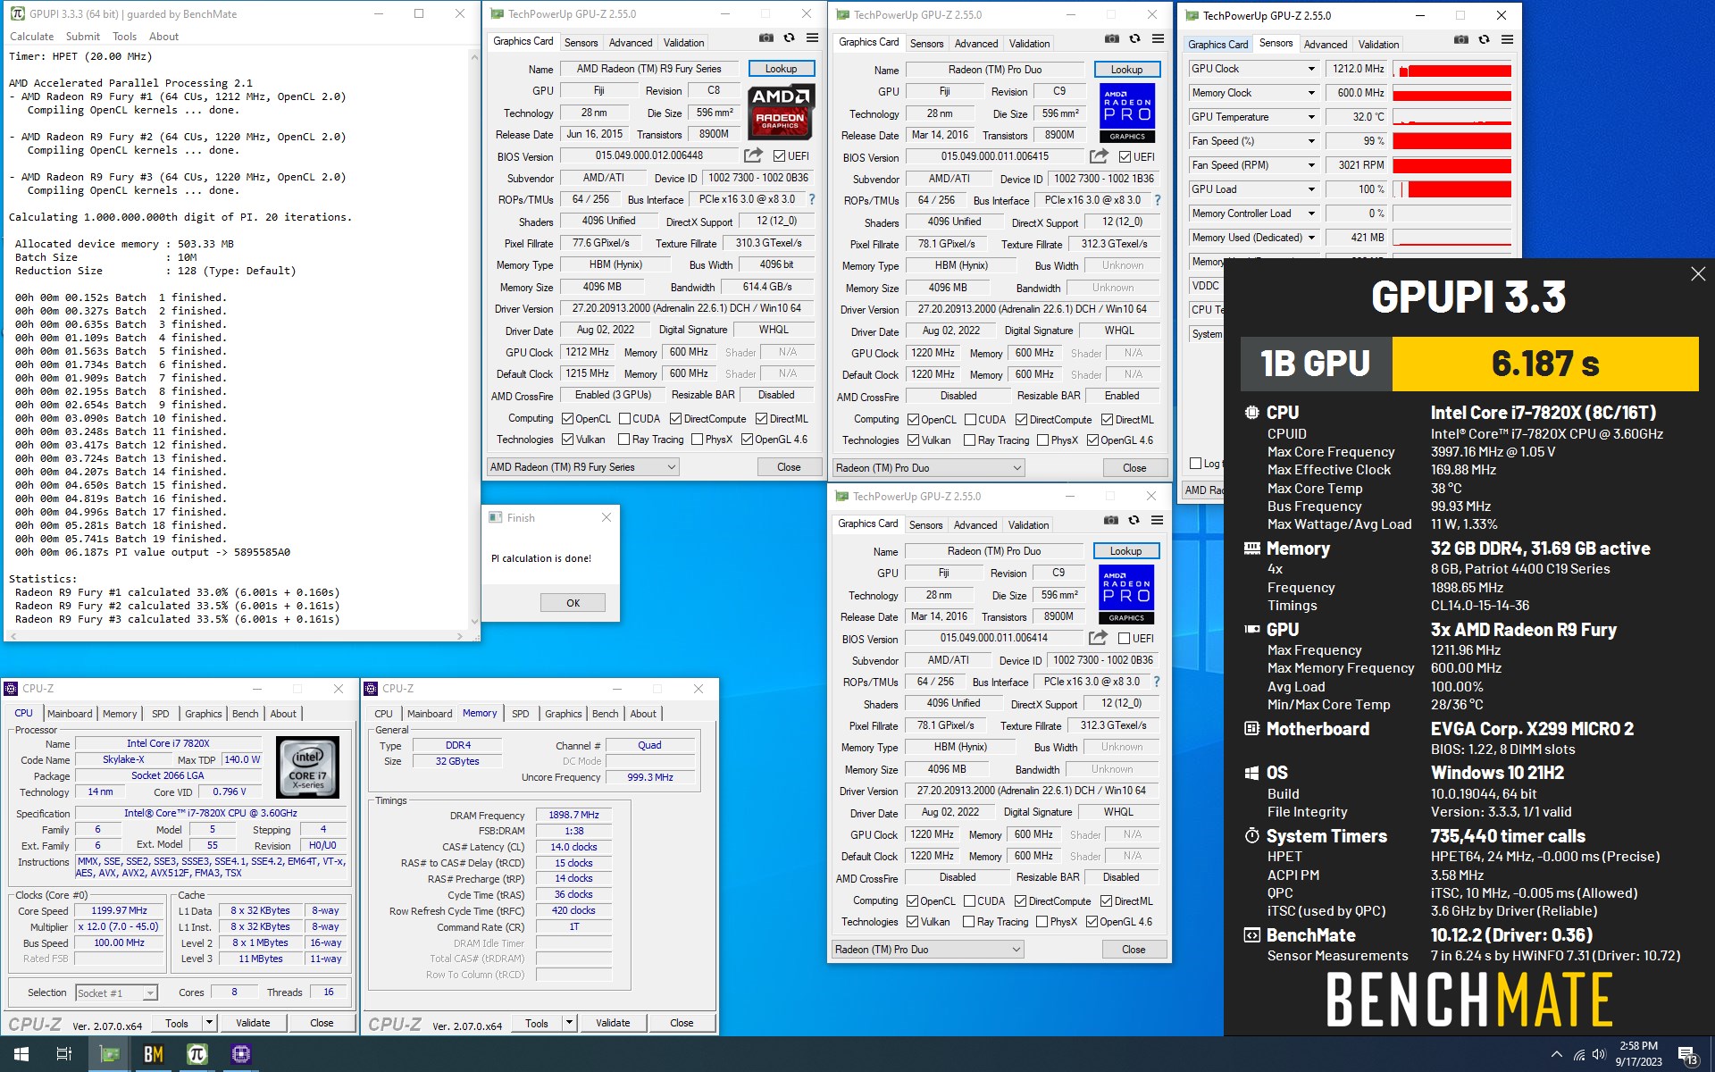Click refresh icon in R9 Fury GPU-Z window
Screen dimensions: 1715x1072
pyautogui.click(x=789, y=38)
